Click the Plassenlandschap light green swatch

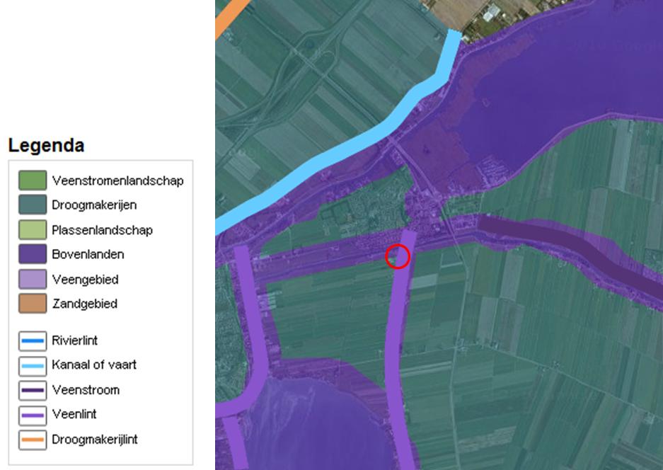(33, 230)
